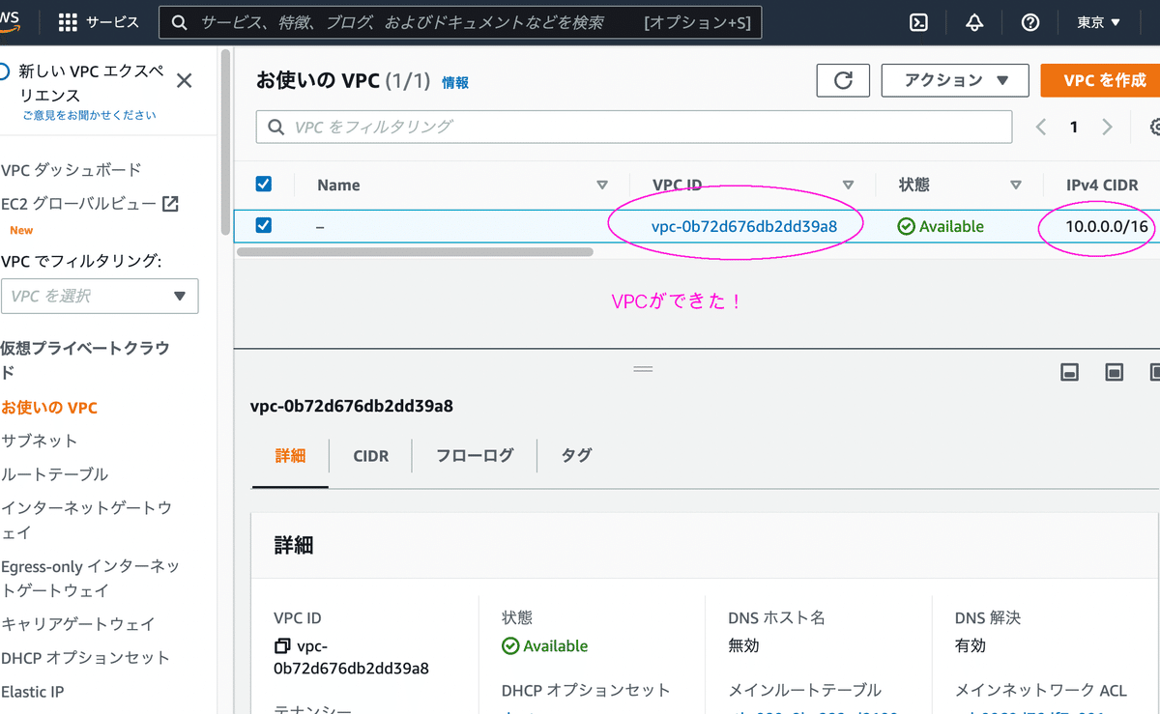Open Egress-only インターネットゲートウェイ in sidebar

(x=91, y=578)
